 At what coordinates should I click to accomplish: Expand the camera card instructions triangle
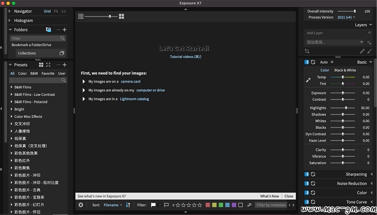[84, 82]
